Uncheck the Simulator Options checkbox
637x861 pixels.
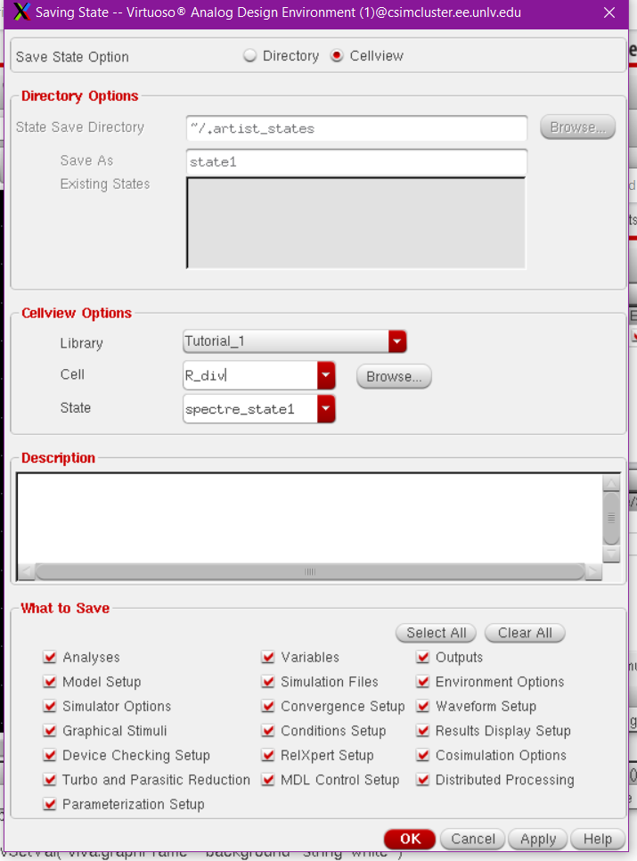click(x=50, y=706)
